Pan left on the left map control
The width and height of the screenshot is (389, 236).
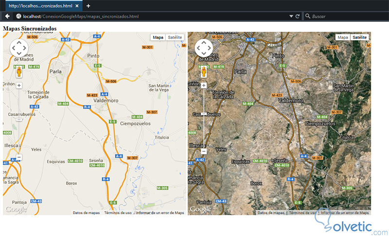click(14, 48)
